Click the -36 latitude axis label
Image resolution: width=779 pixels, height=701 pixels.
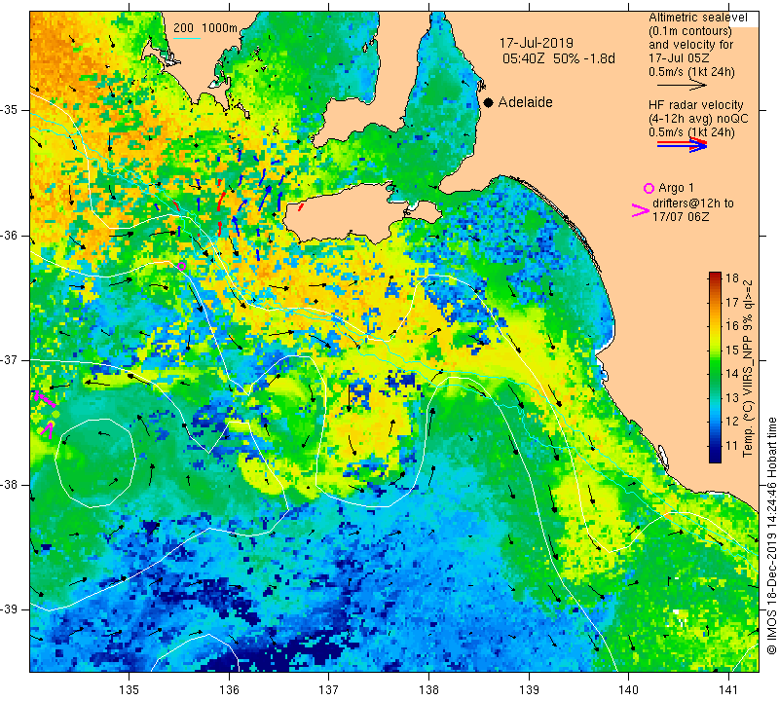(x=10, y=235)
